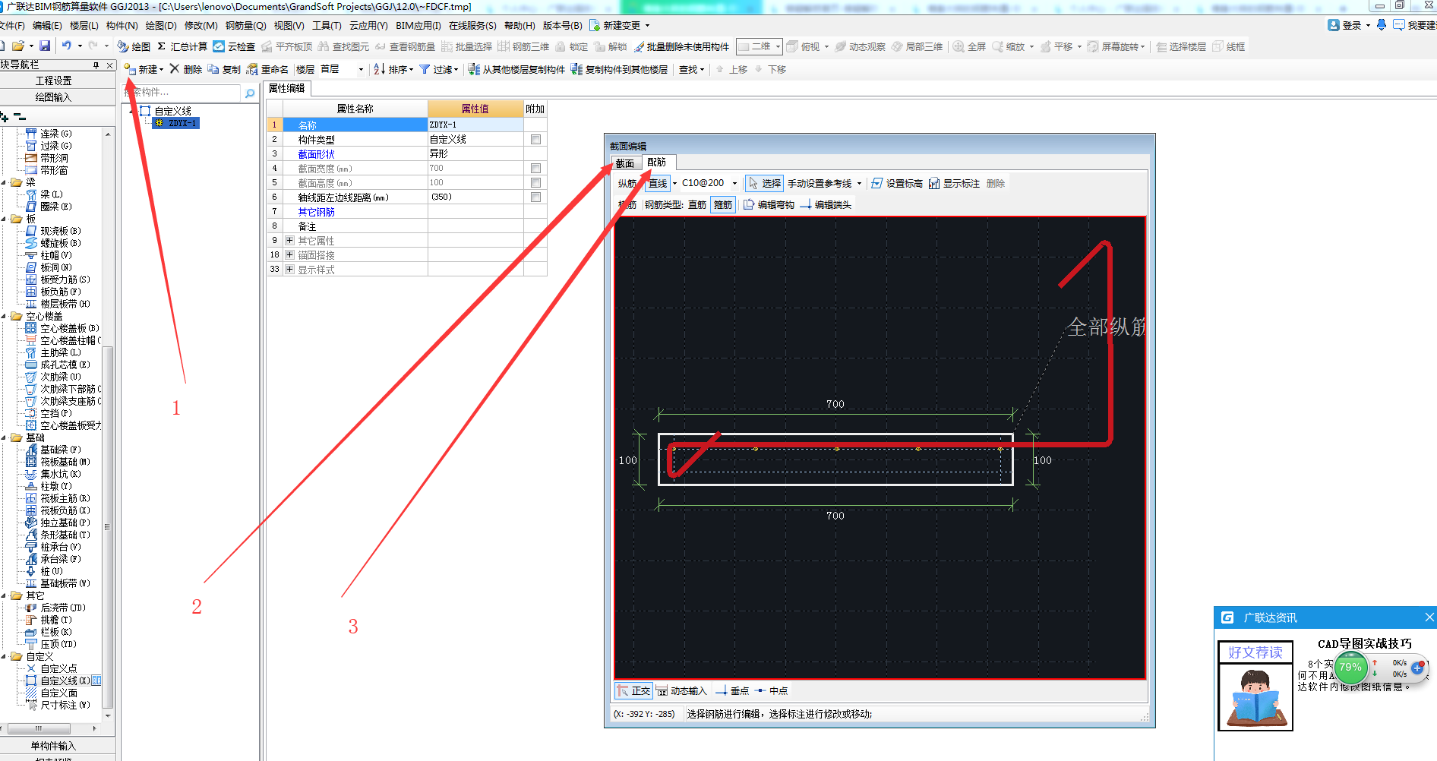Click the save disk icon
The width and height of the screenshot is (1437, 761).
click(45, 46)
